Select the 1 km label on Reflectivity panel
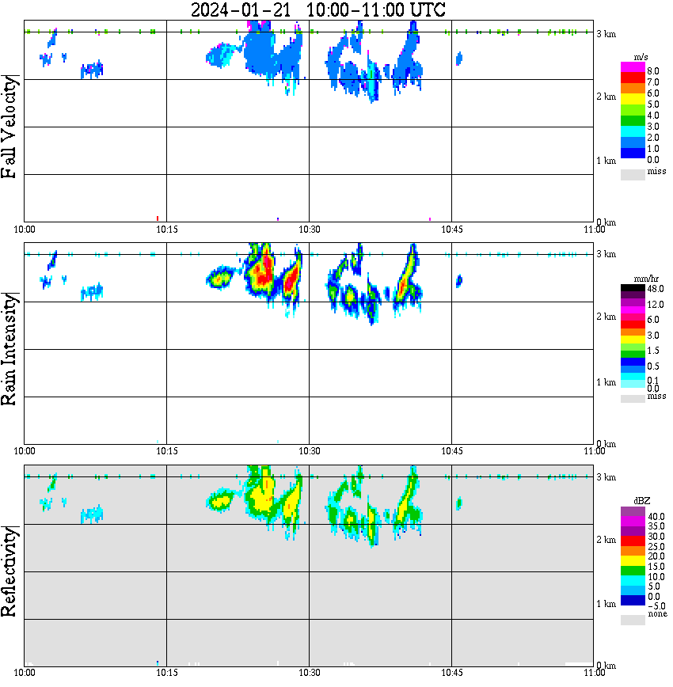 tap(606, 604)
